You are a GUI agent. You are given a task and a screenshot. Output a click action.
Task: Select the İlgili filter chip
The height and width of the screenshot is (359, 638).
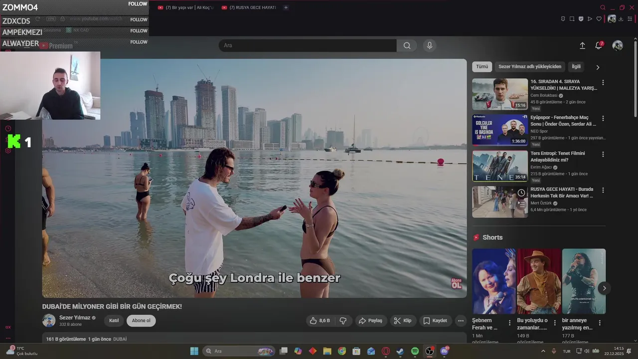click(x=576, y=67)
